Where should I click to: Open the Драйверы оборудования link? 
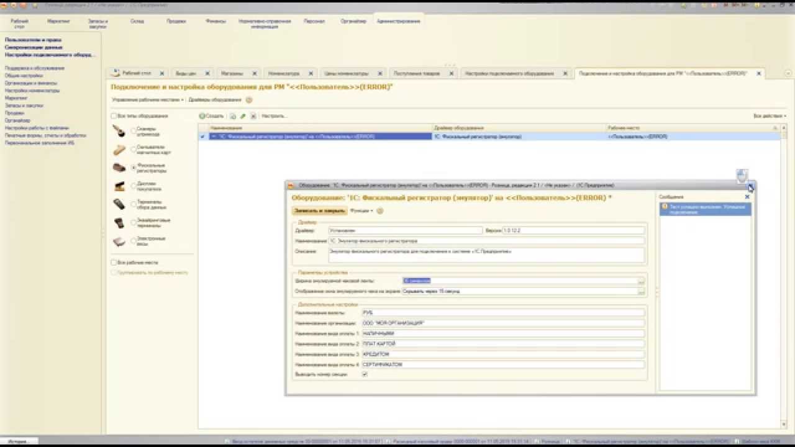pos(215,100)
